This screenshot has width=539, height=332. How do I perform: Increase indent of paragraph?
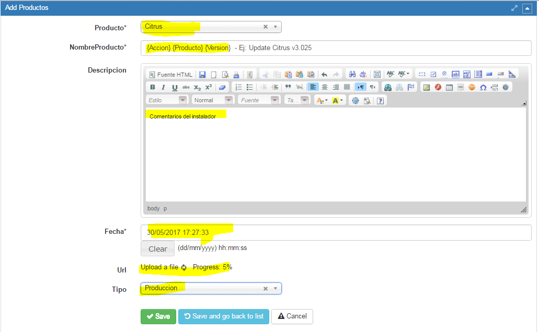274,87
